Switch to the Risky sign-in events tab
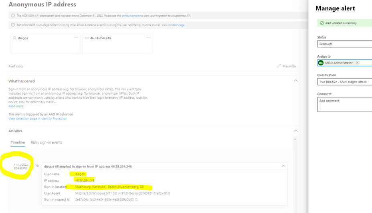This screenshot has height=213, width=372. [x=46, y=142]
